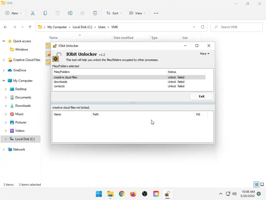
Task: Select Videos in navigation pane
Action: (x=20, y=131)
